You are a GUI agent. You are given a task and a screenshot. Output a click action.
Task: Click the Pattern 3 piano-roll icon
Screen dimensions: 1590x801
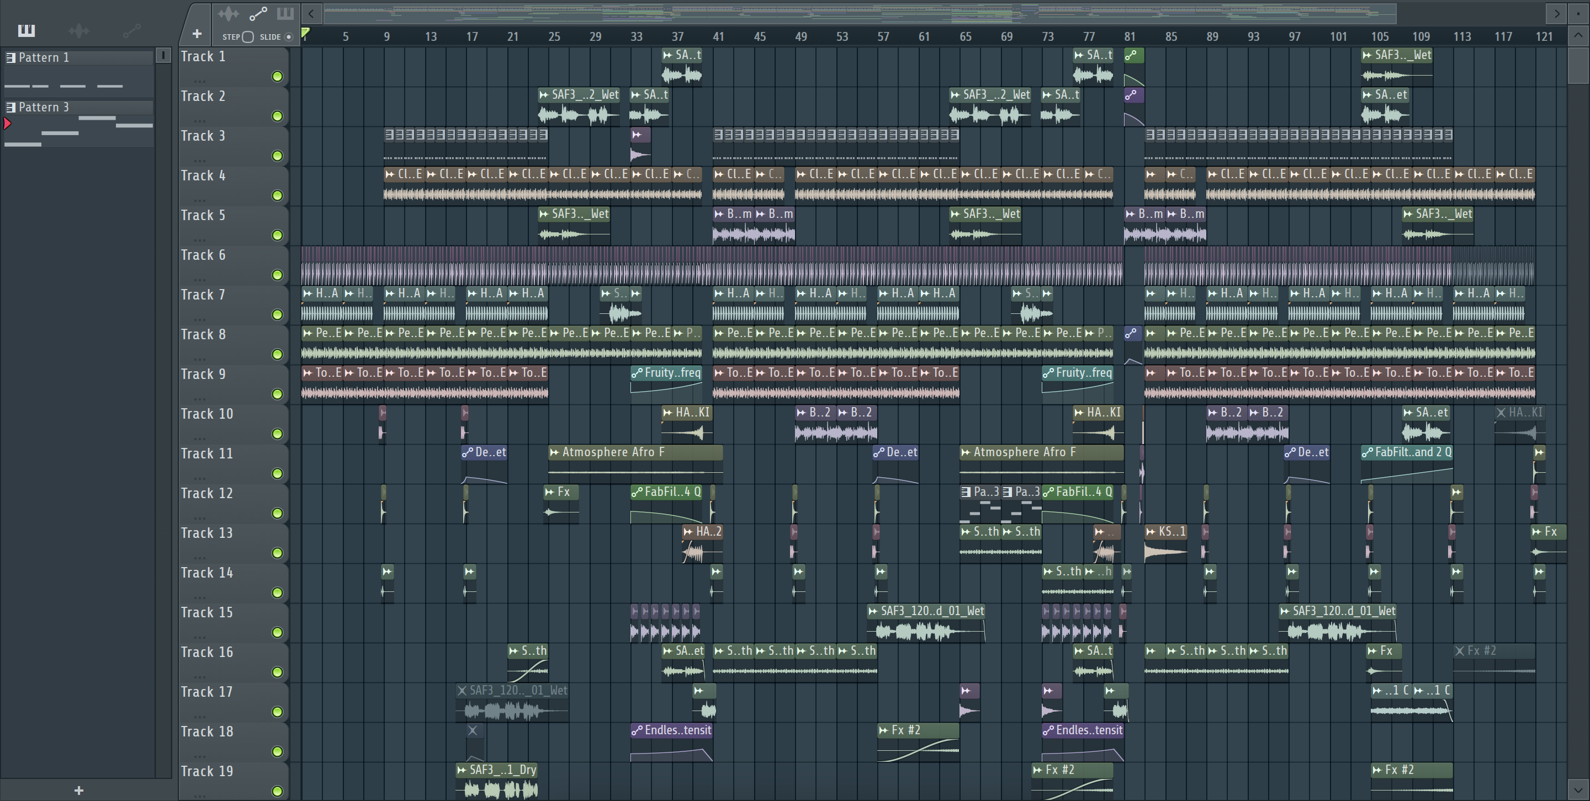click(x=10, y=107)
